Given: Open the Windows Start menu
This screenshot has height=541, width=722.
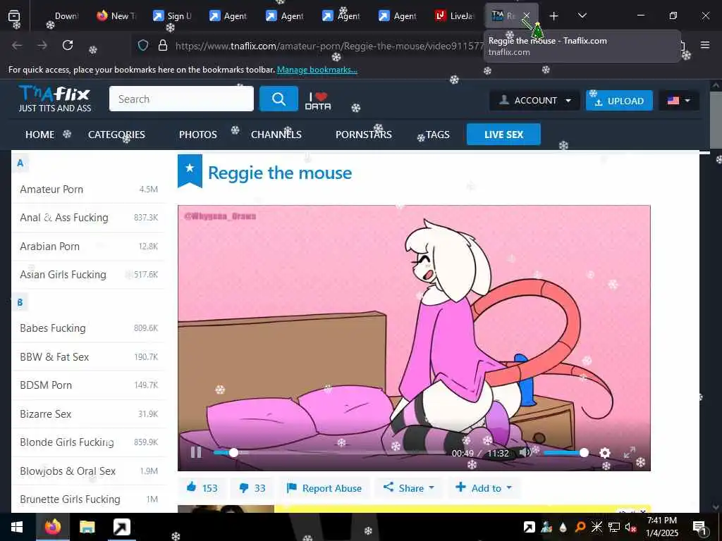Looking at the screenshot, I should click(x=17, y=527).
